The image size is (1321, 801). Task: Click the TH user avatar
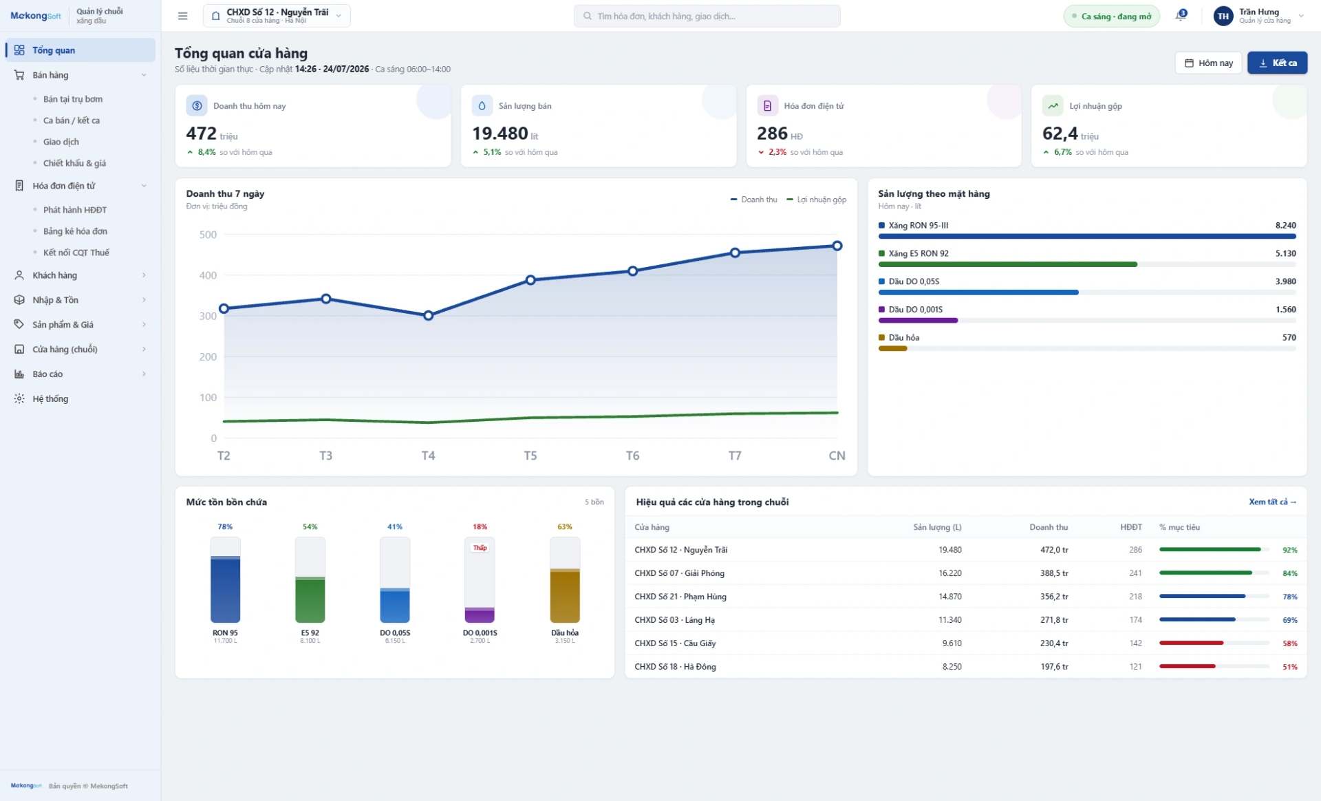coord(1223,16)
